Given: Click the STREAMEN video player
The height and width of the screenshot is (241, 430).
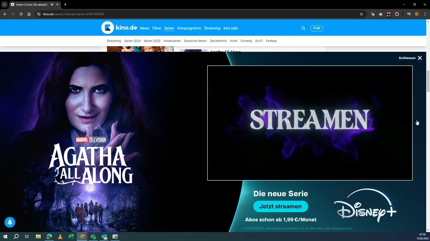Looking at the screenshot, I should click(310, 123).
